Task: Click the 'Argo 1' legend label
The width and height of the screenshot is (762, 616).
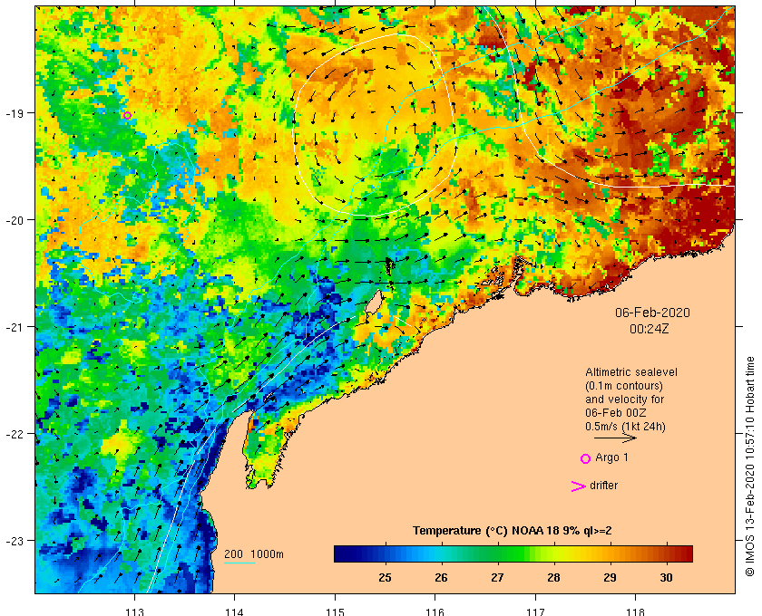Action: tap(611, 457)
